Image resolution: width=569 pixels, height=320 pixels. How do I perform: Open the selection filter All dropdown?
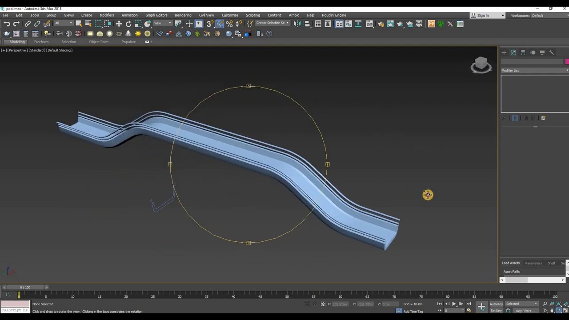point(63,23)
